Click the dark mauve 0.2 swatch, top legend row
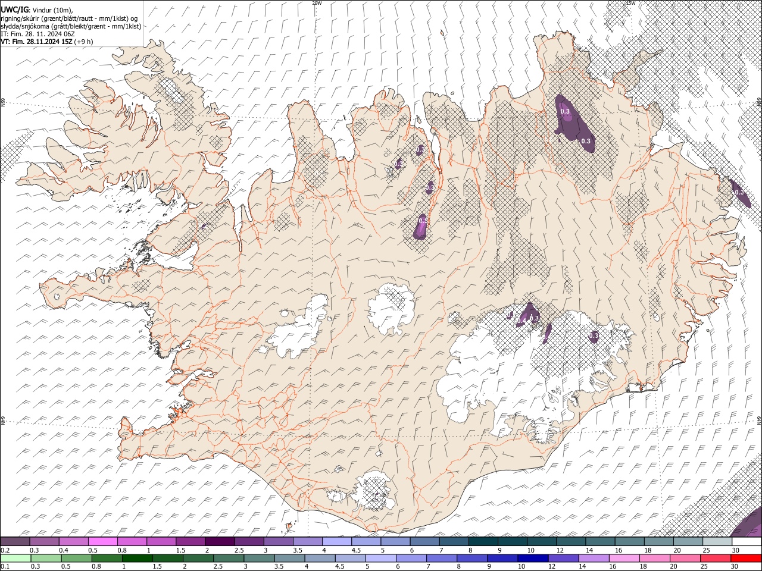The image size is (762, 571). [15, 542]
